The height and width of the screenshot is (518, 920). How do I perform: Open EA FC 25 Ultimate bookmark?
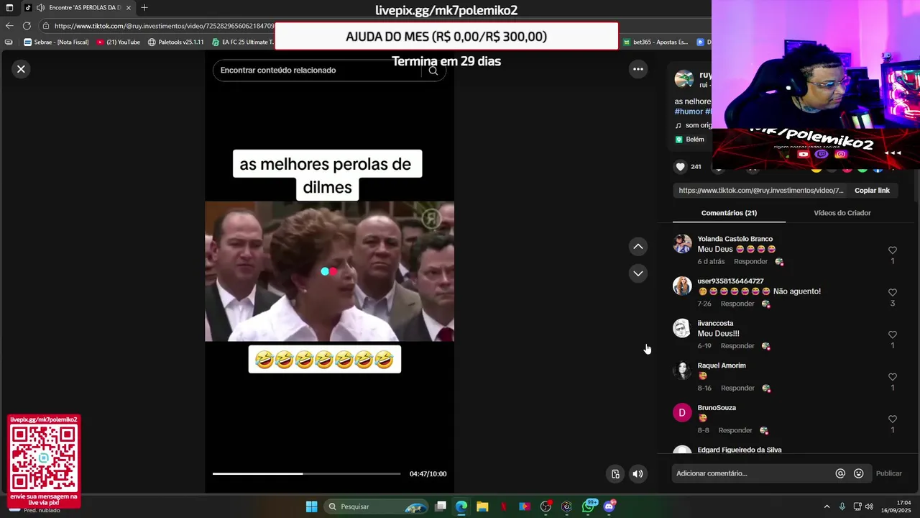[241, 42]
